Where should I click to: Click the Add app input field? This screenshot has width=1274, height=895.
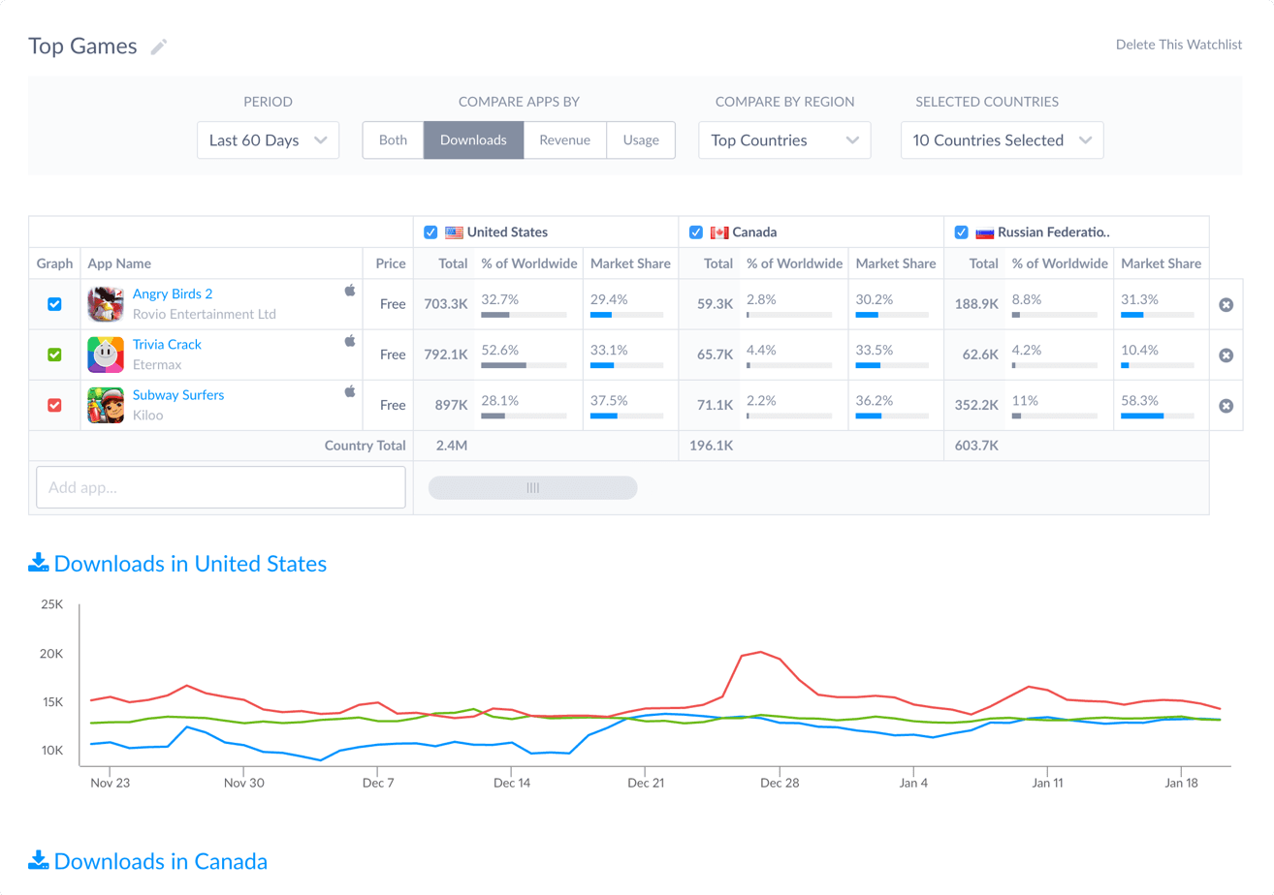point(221,487)
